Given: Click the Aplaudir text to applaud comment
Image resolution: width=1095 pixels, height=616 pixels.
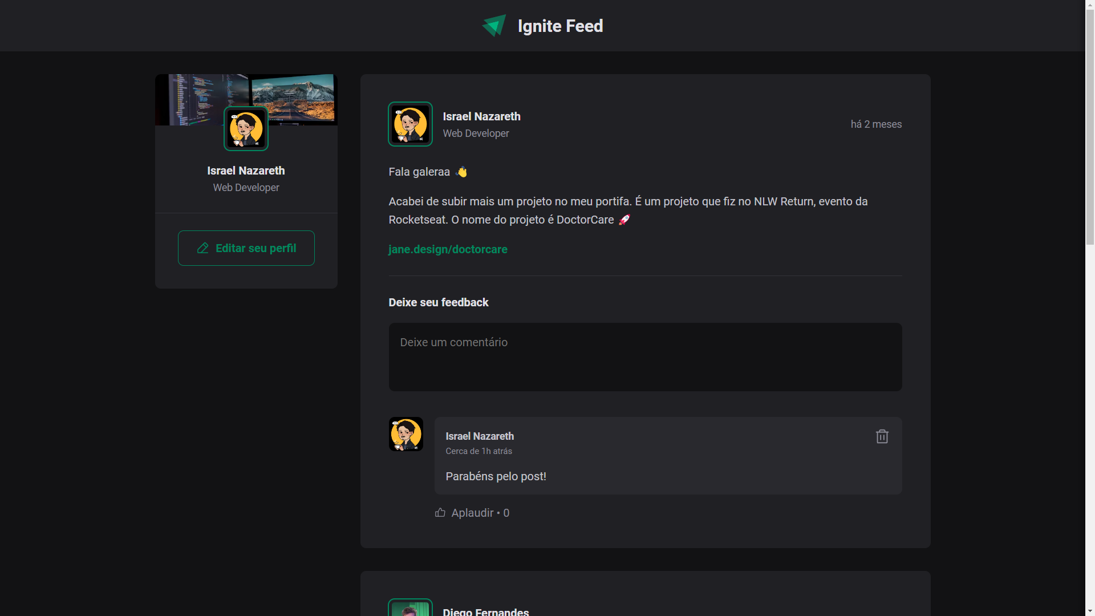Looking at the screenshot, I should tap(472, 512).
